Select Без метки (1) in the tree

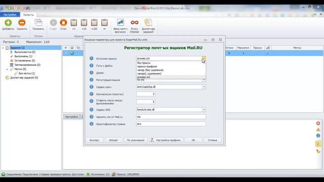(27, 73)
